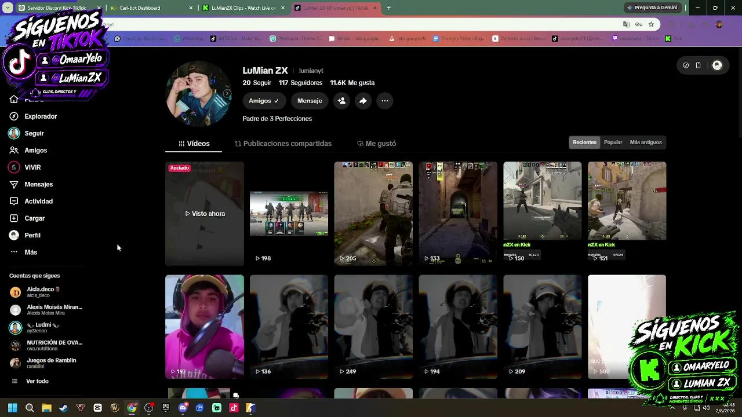Sort videos by Más antiguos

(645, 142)
